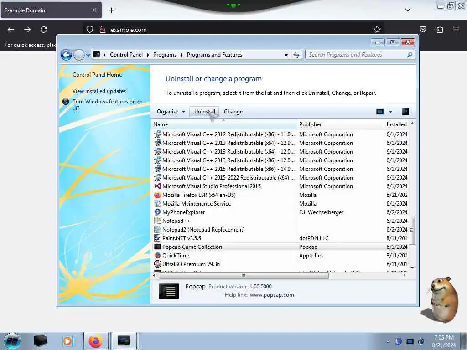Click the horizontal scrollbar thumb

click(244, 275)
